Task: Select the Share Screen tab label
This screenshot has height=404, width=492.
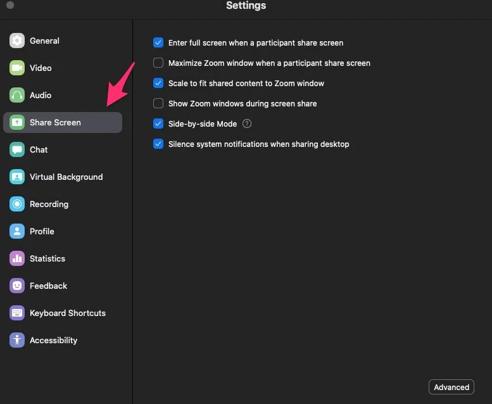Action: (x=55, y=122)
